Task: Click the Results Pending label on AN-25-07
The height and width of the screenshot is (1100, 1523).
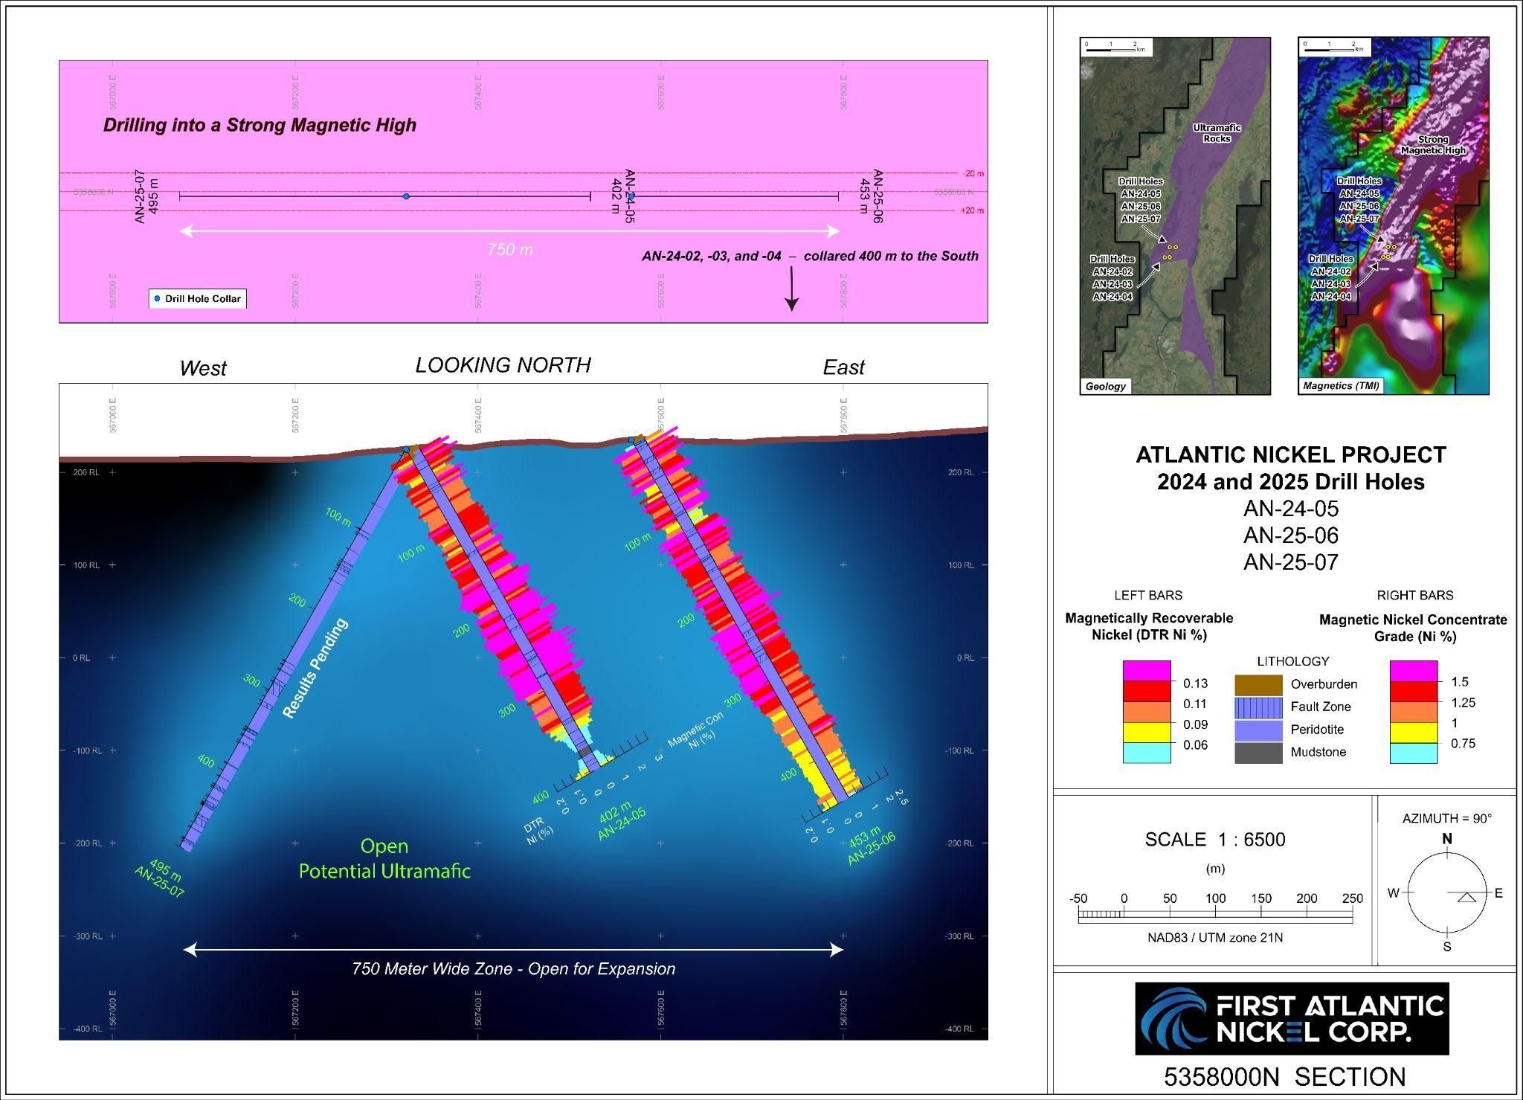Action: click(315, 668)
